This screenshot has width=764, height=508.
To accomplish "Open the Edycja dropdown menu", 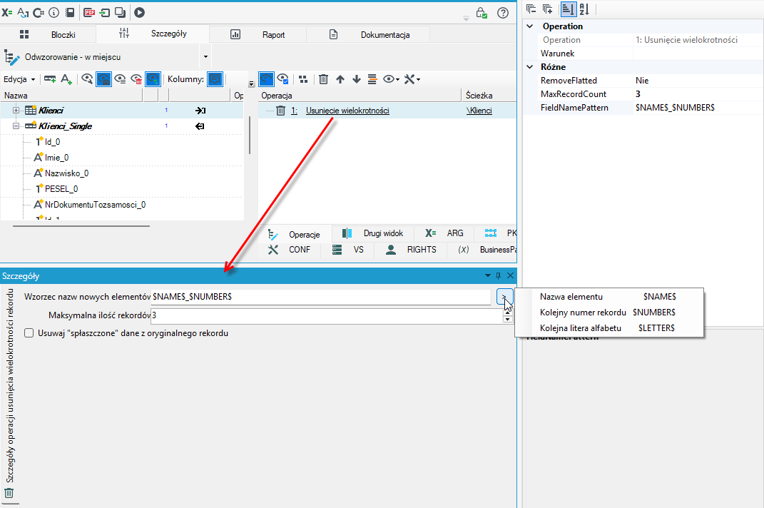I will (x=19, y=79).
